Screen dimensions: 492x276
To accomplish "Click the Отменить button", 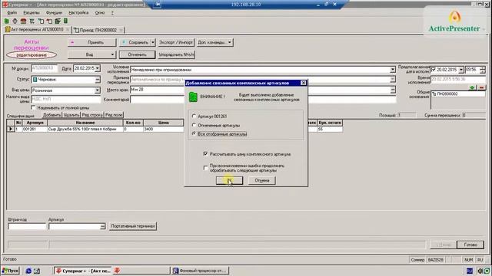I will coord(137,54).
